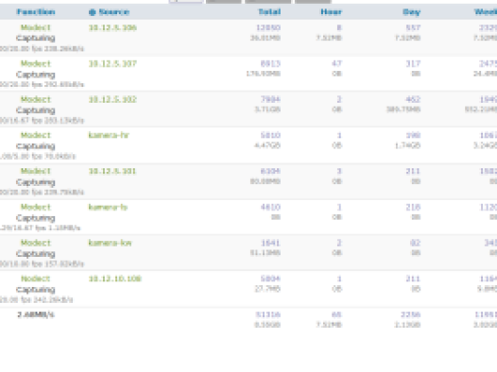Open the kamera-hr source link

click(x=109, y=135)
